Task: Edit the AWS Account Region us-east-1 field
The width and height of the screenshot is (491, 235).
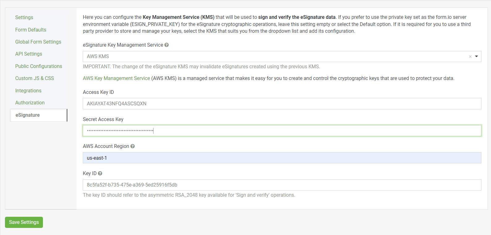Action: [x=282, y=158]
